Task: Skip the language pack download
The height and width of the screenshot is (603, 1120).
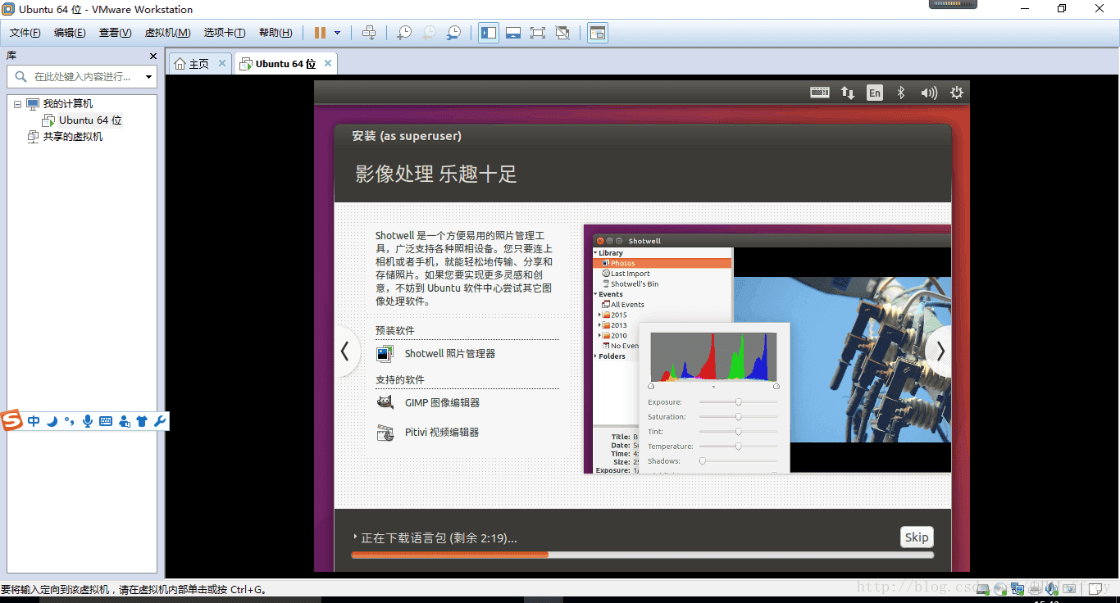Action: coord(917,537)
